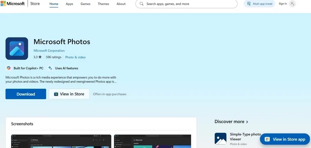Open the Store link beside the Microsoft logo
Screen dimensions: 311x148
35,3
